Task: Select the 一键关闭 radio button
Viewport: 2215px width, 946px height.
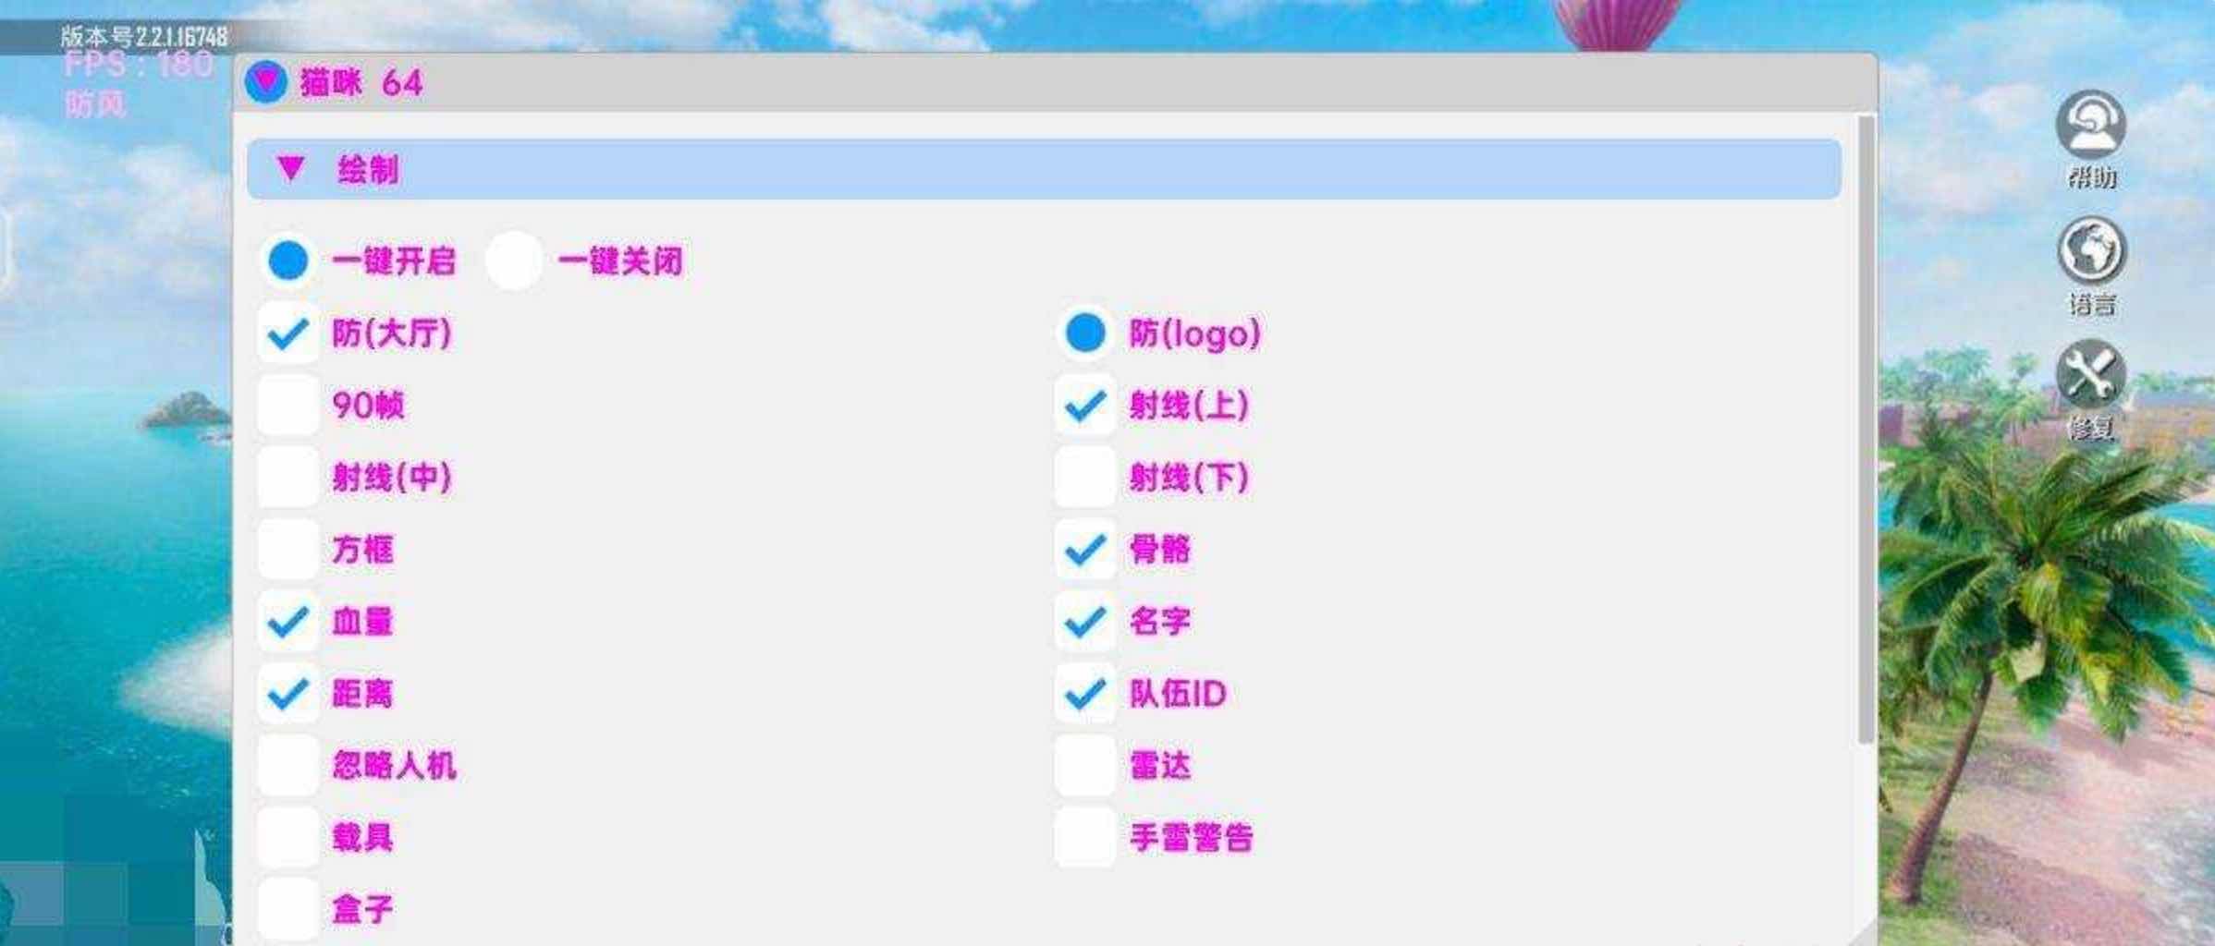Action: click(513, 261)
